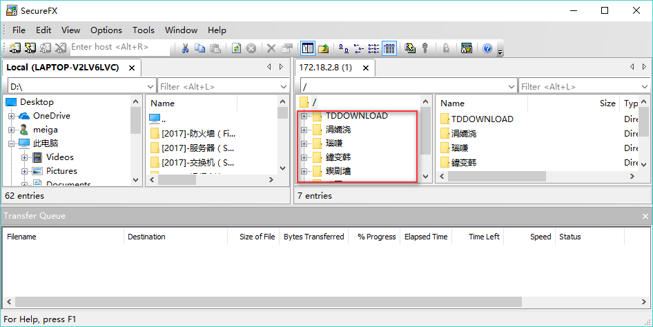
Task: Open the Help menu
Action: (x=217, y=30)
